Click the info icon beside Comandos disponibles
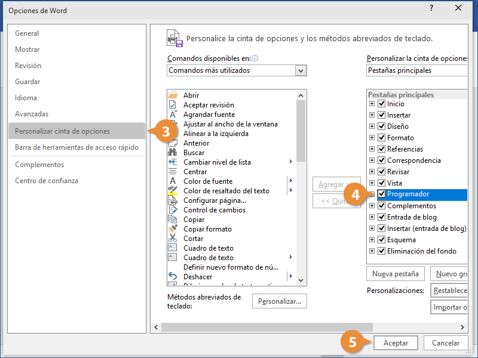This screenshot has width=478, height=358. (255, 58)
